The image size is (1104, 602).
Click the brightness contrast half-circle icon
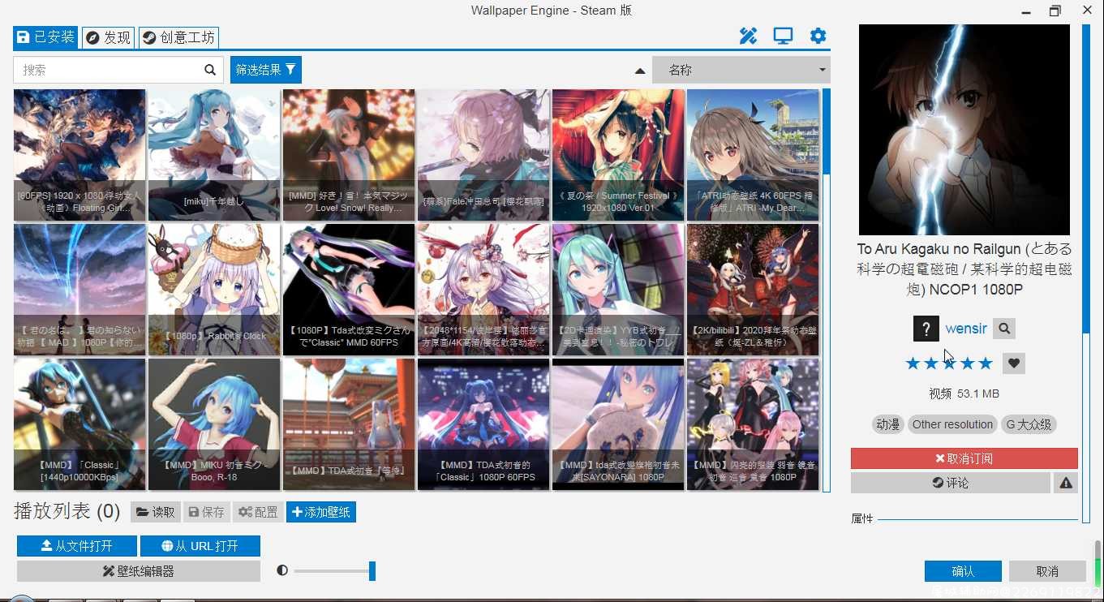[x=282, y=570]
